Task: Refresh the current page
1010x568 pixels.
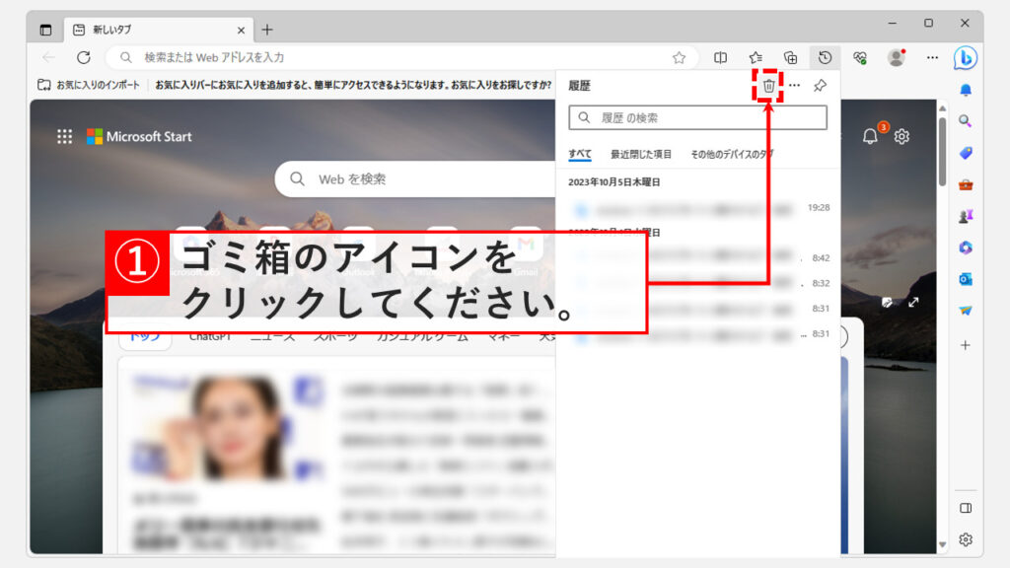Action: pos(84,57)
